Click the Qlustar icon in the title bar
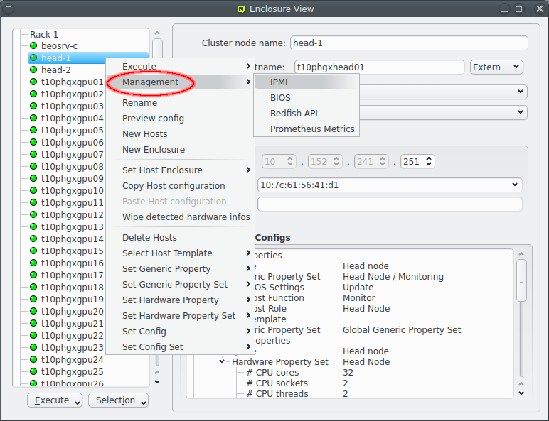549x421 pixels. pyautogui.click(x=241, y=9)
